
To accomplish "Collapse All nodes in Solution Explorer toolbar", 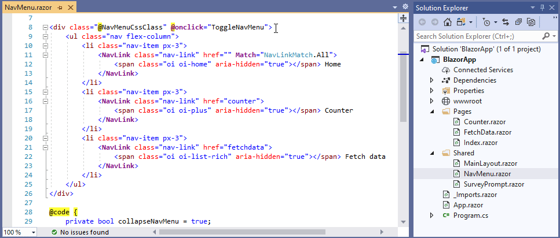I will [518, 22].
